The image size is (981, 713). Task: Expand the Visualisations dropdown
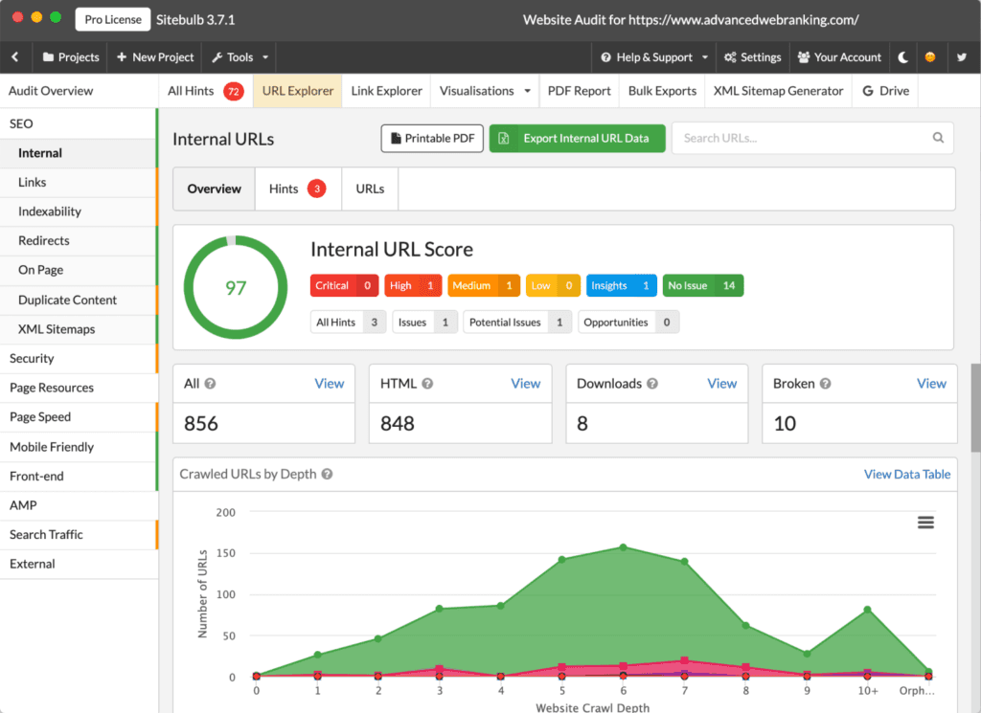[484, 91]
